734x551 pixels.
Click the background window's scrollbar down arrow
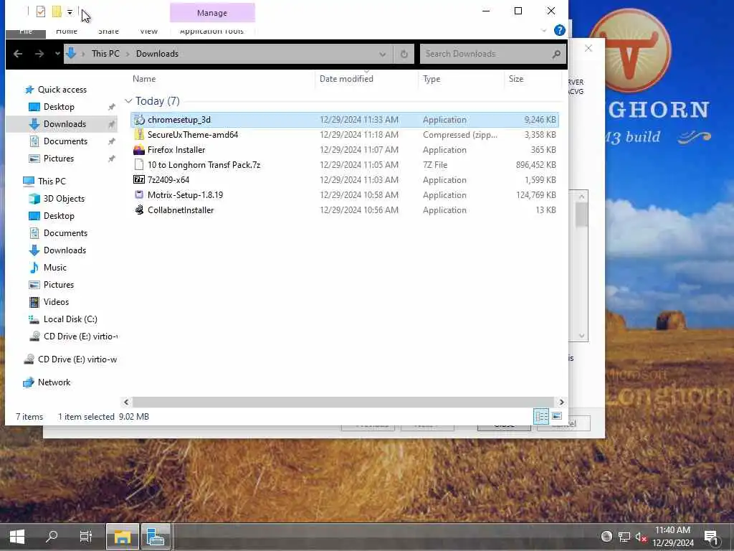click(x=581, y=336)
